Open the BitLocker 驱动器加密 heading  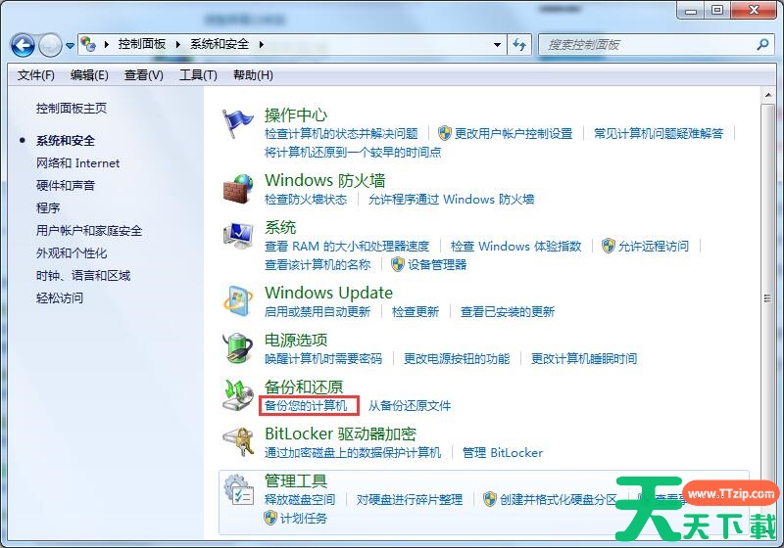(340, 434)
